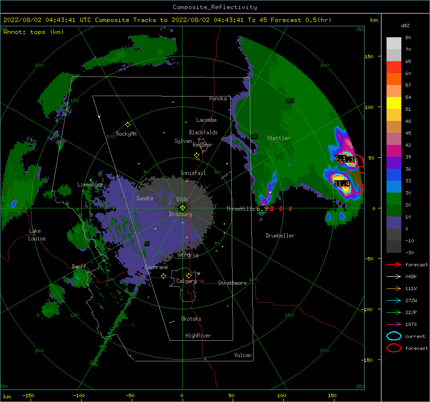Screen dimensions: 430x402
Task: Click the Didsbury city label
Action: click(x=181, y=214)
